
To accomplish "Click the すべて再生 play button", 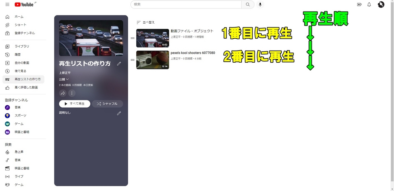I will point(75,103).
